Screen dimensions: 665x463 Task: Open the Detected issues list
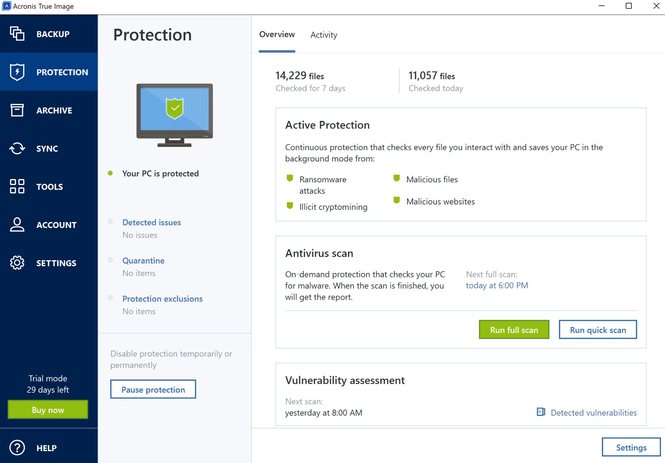(x=151, y=222)
